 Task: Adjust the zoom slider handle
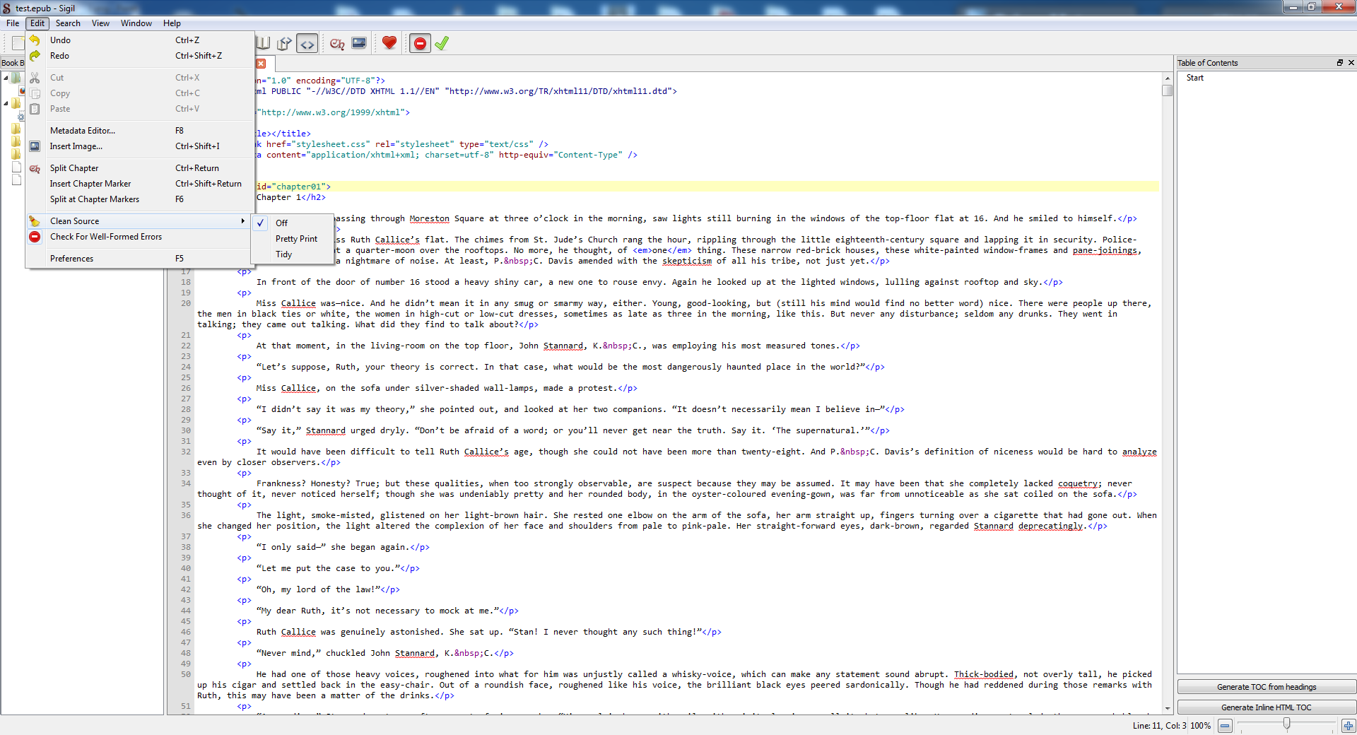[1286, 724]
